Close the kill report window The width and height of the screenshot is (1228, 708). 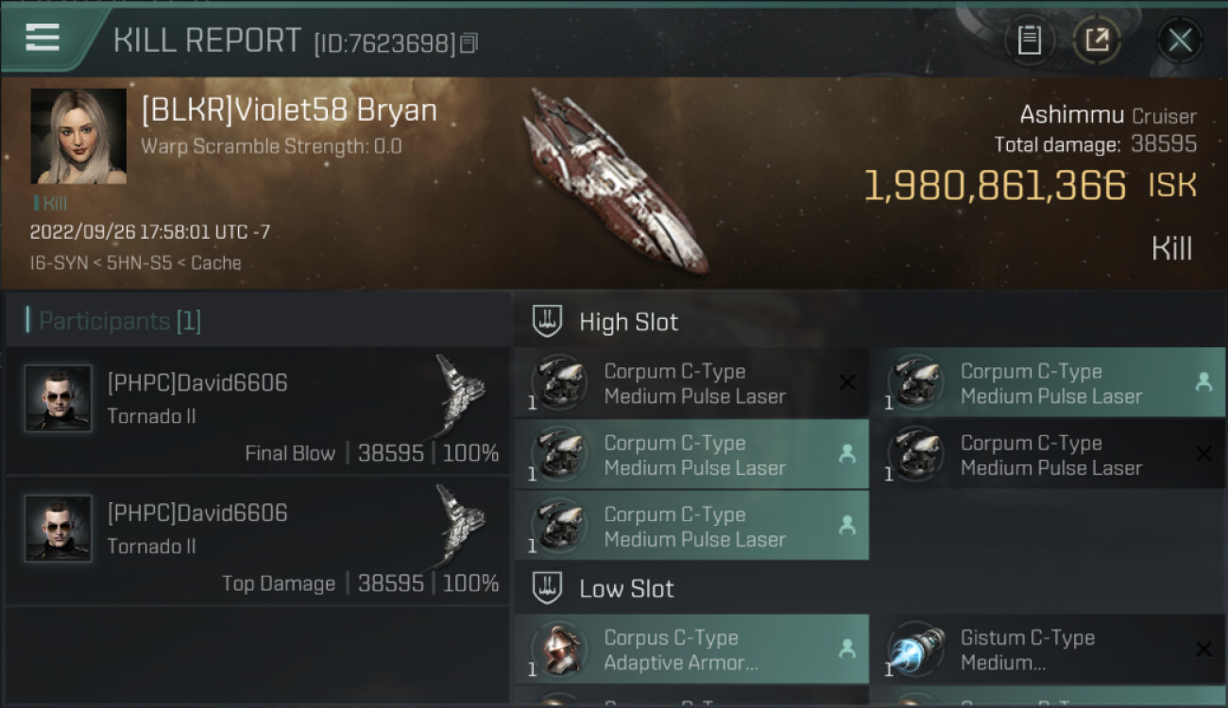pos(1180,41)
